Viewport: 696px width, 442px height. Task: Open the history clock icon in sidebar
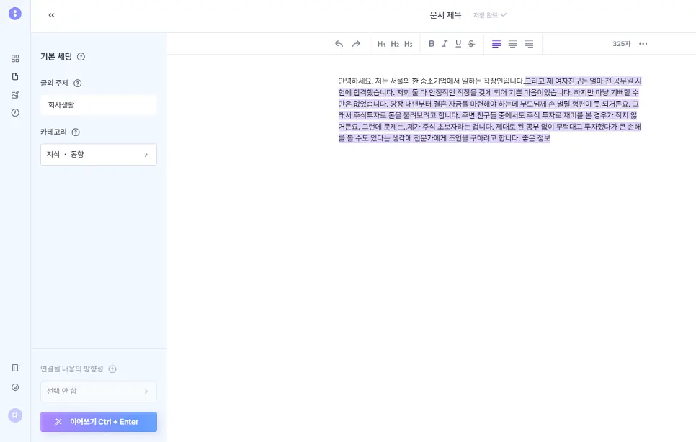click(15, 112)
